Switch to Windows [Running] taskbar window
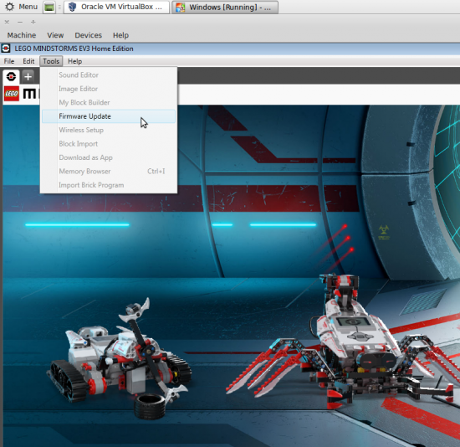Viewport: 460px width, 447px height. point(225,7)
